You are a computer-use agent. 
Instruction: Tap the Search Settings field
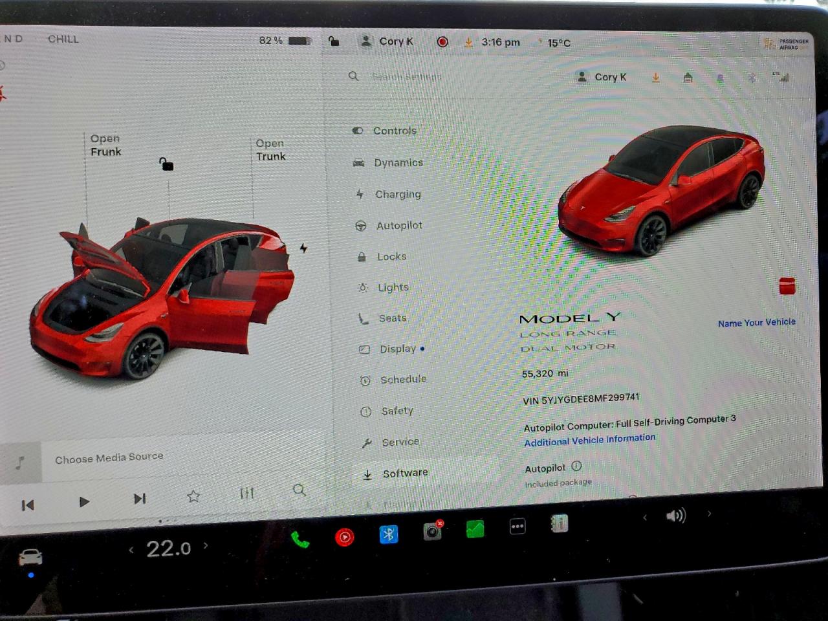406,76
